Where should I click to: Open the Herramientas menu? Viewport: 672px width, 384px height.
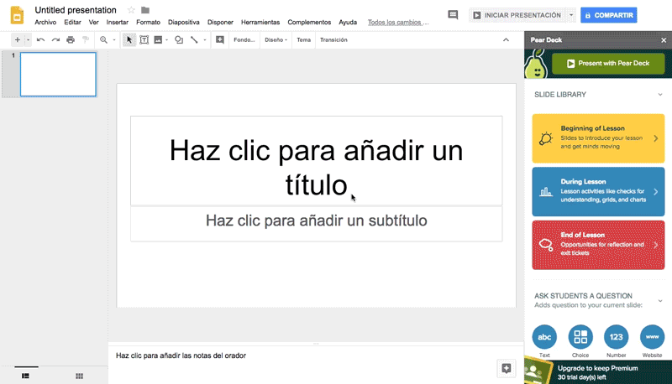260,23
